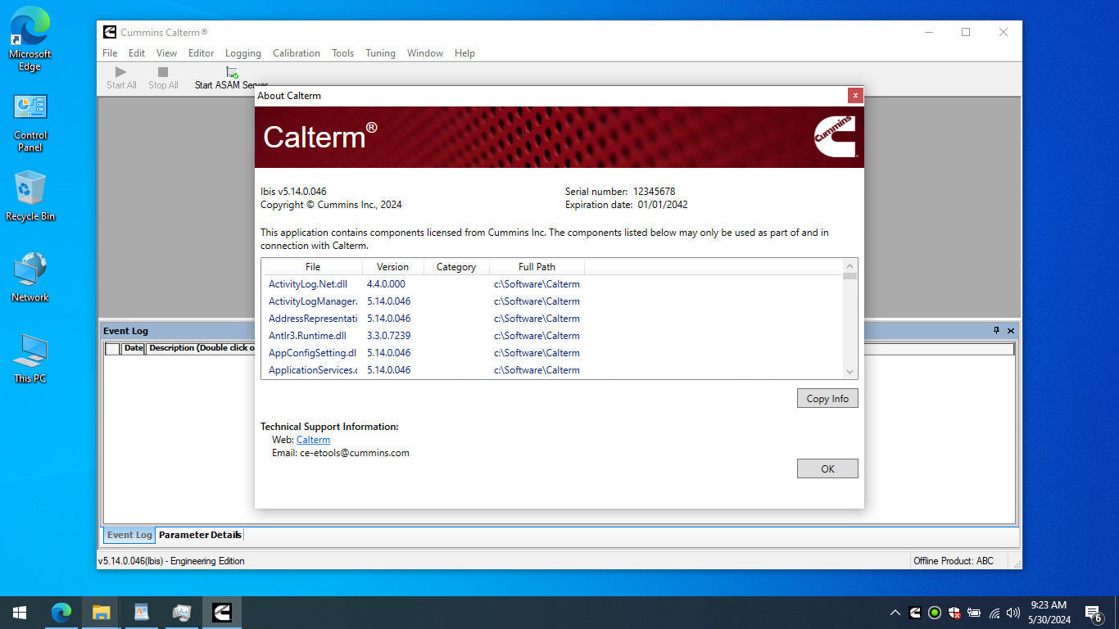The width and height of the screenshot is (1119, 629).
Task: Click the security shield tray icon
Action: click(954, 613)
